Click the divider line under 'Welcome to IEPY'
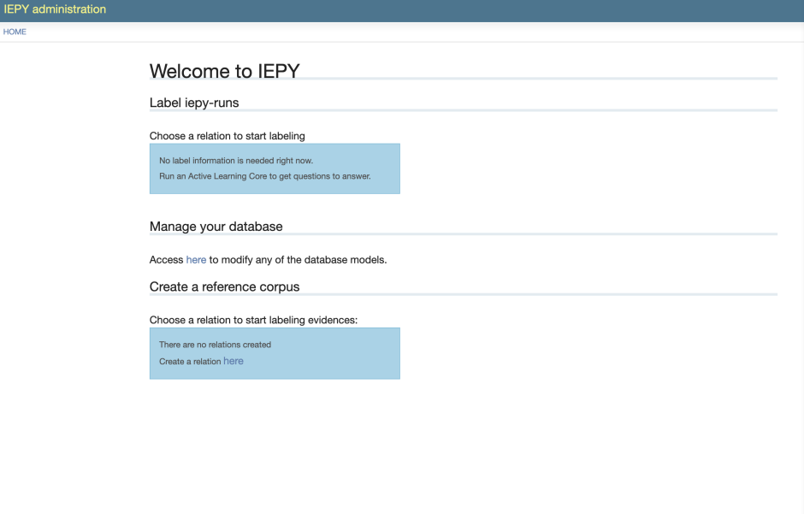 tap(538, 79)
